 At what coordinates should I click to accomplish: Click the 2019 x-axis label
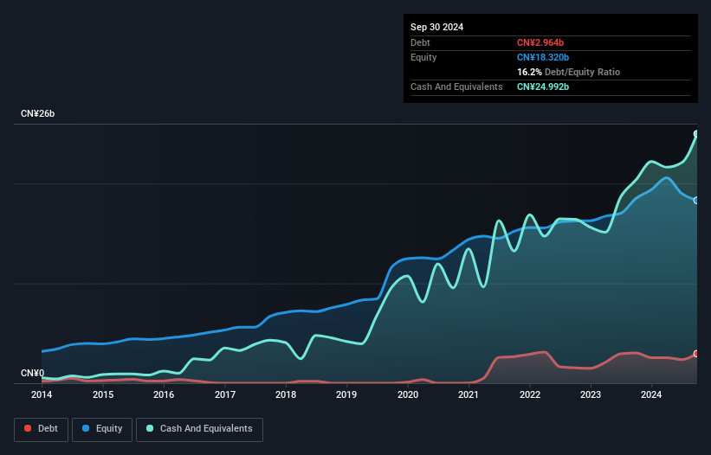pos(346,394)
